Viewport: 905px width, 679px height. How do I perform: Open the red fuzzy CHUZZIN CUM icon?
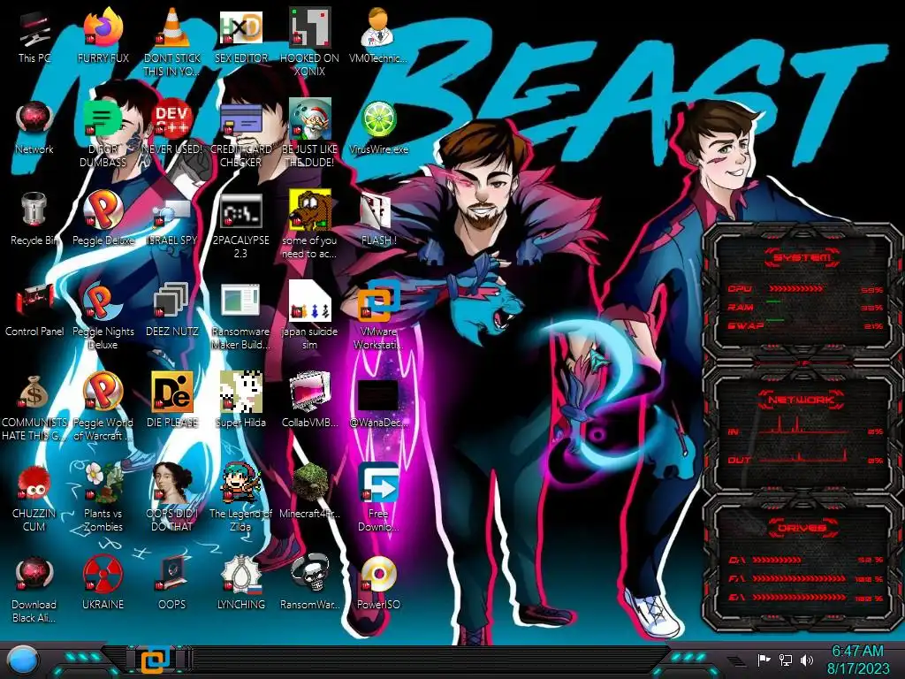coord(34,484)
